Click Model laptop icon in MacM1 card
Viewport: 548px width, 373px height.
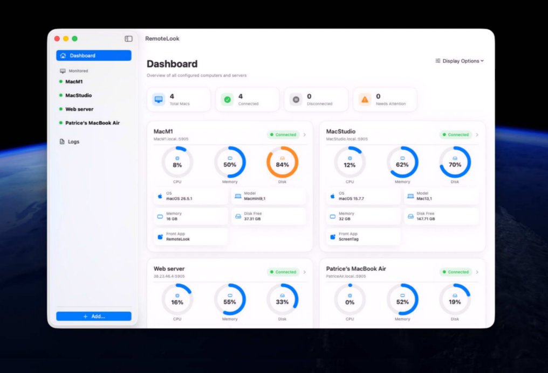[x=238, y=196]
